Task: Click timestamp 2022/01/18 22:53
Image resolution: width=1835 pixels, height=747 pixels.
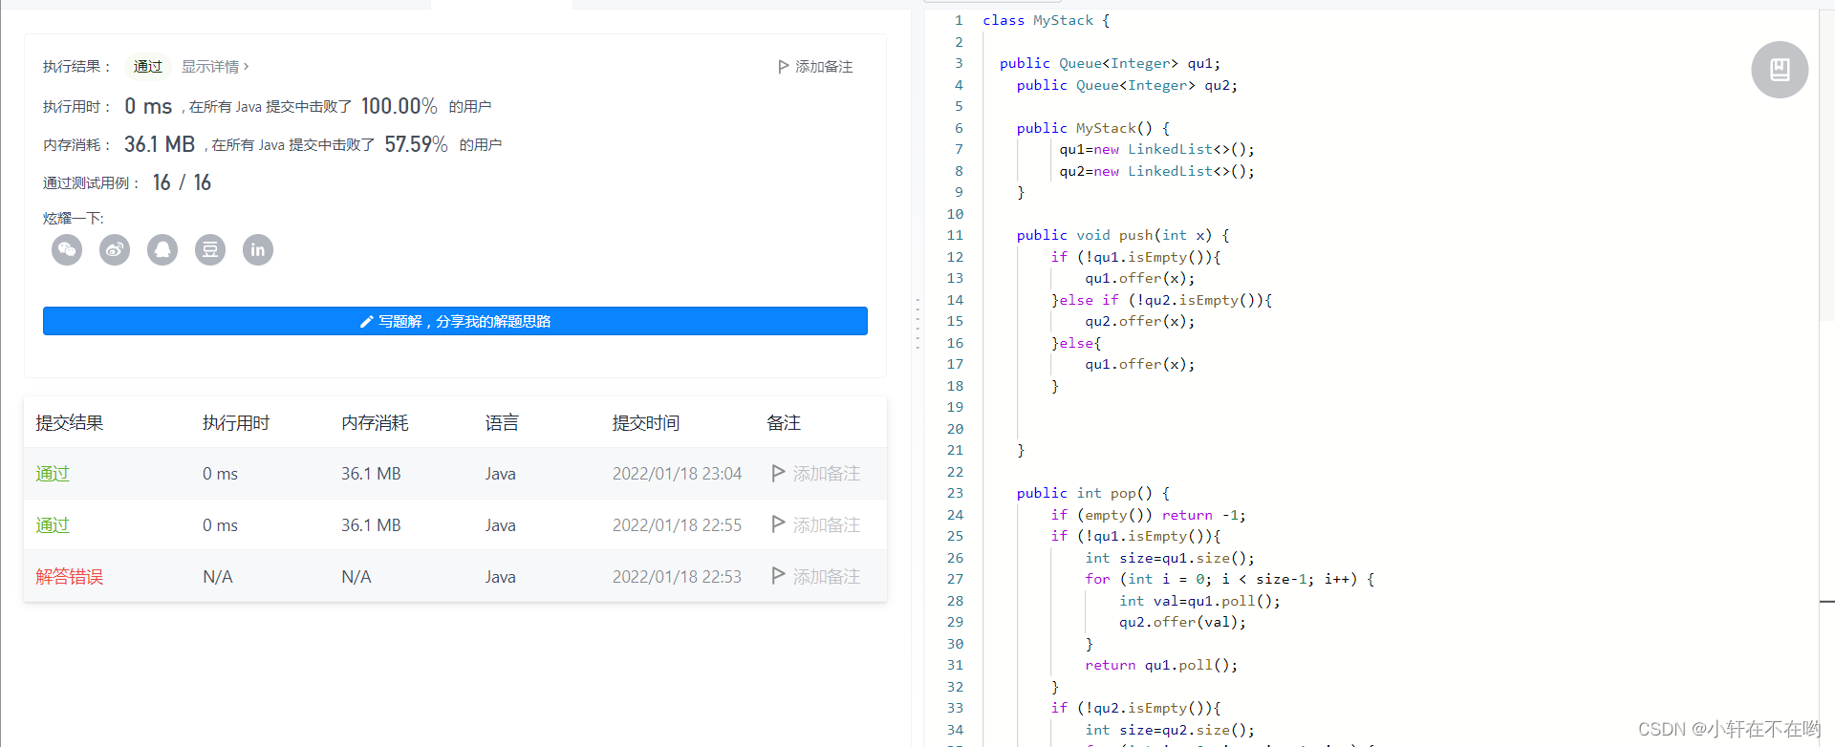Action: coord(677,577)
